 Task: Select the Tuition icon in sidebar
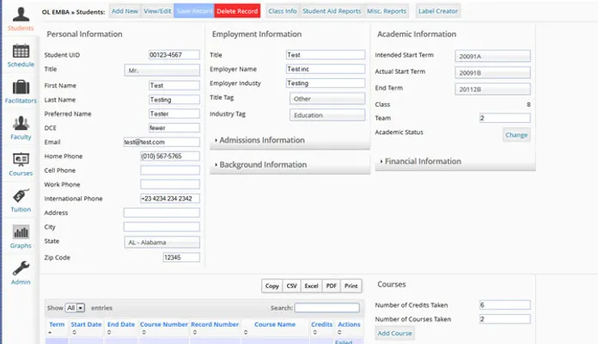tap(21, 199)
